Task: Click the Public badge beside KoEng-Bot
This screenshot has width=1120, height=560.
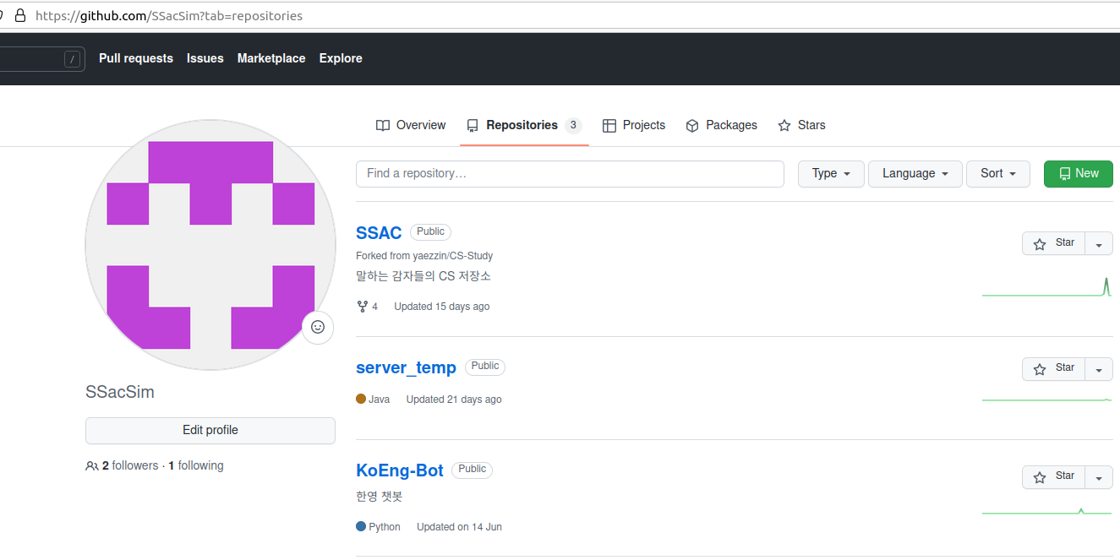Action: pos(472,469)
